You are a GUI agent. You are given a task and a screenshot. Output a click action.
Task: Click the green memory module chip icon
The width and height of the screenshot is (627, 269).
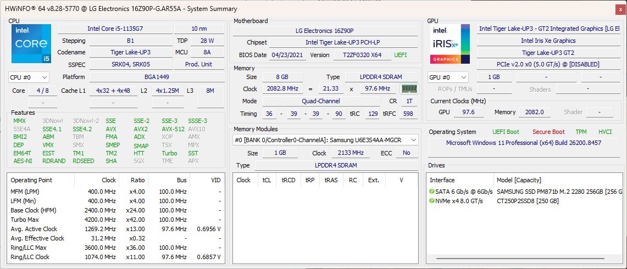point(409,89)
